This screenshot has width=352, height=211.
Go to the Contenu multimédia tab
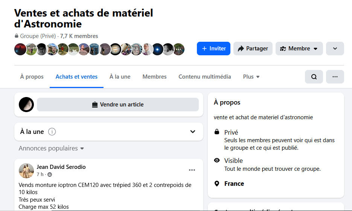[205, 77]
